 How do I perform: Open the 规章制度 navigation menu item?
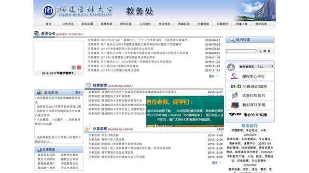(x=106, y=24)
